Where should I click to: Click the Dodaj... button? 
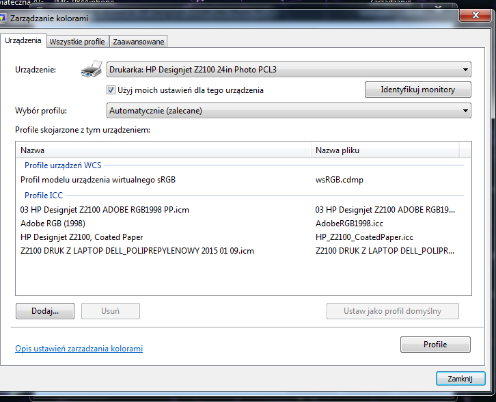click(x=45, y=311)
